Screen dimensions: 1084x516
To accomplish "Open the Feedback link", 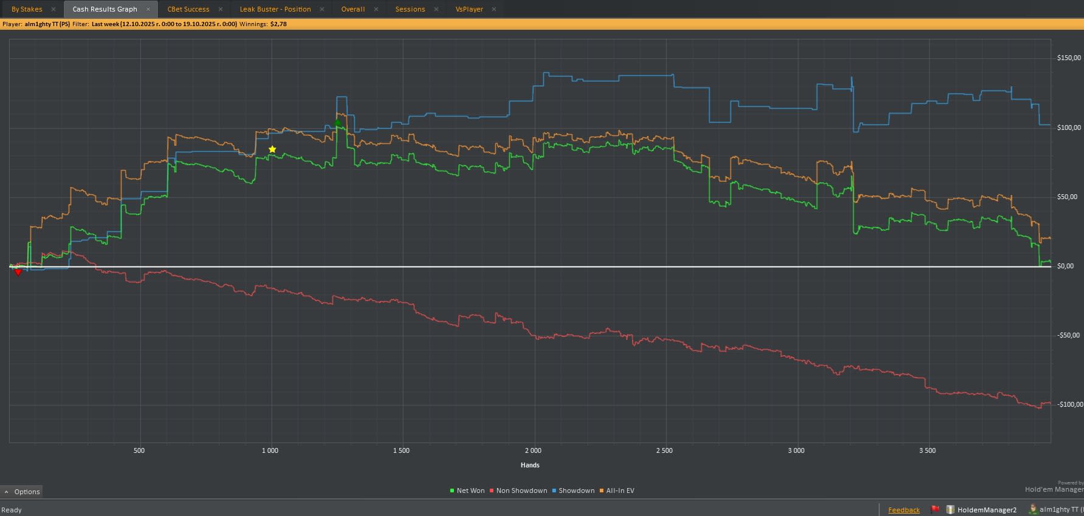I will point(904,510).
